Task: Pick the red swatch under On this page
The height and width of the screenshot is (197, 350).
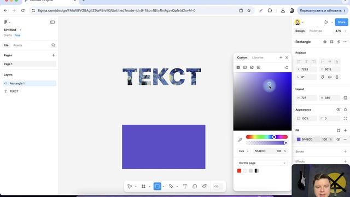Action: tap(239, 171)
